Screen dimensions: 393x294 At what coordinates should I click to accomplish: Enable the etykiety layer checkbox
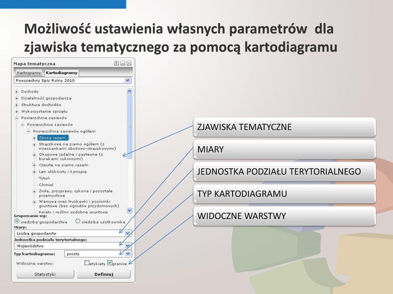point(87,263)
